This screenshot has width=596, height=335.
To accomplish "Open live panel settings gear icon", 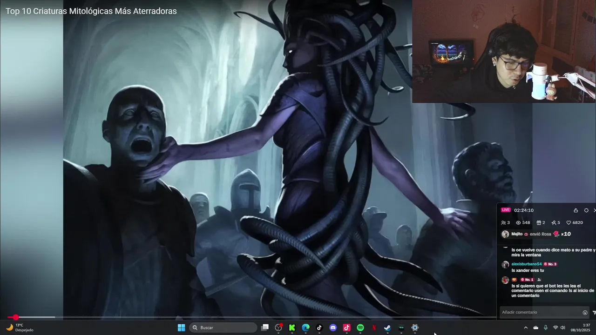I will tap(586, 210).
